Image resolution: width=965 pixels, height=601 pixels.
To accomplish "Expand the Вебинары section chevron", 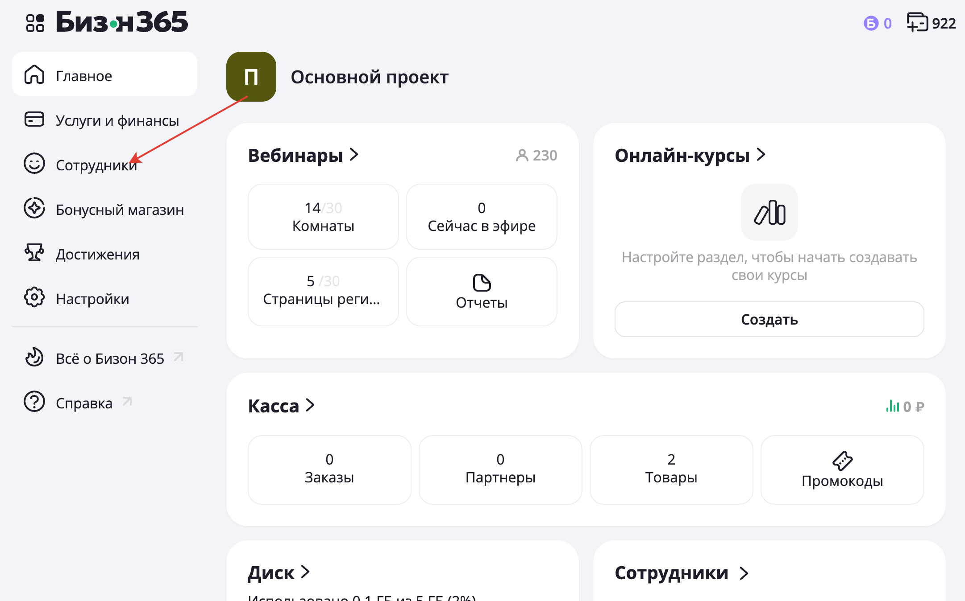I will pyautogui.click(x=354, y=155).
